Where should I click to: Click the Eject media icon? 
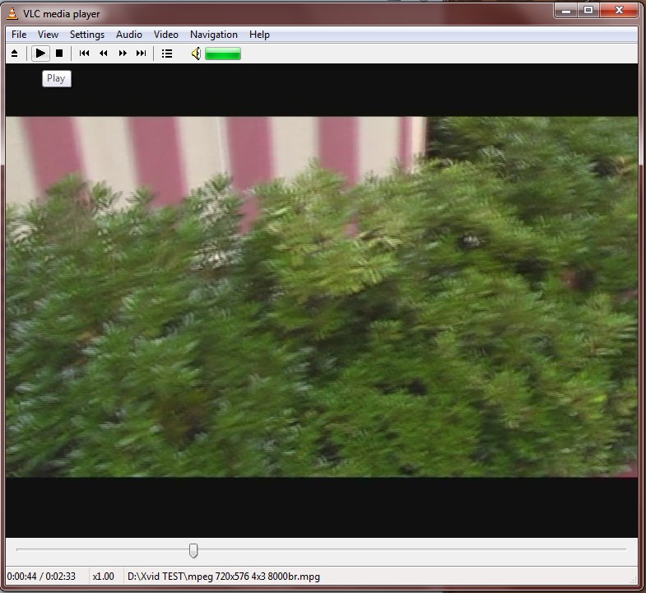click(15, 54)
